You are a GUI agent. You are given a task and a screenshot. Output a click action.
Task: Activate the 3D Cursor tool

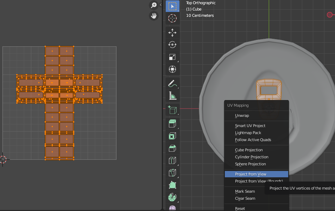click(172, 18)
